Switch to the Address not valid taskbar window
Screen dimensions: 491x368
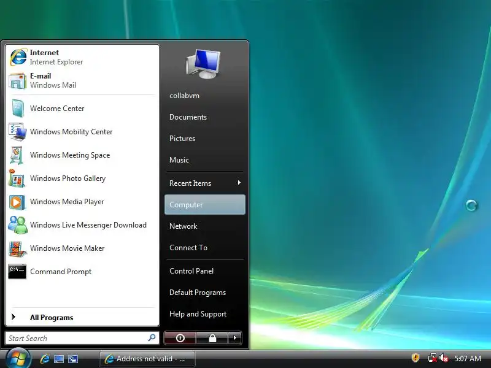click(147, 359)
